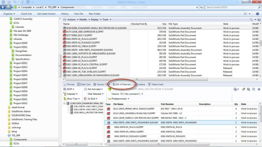Switch to the Preview tab
Viewport: 262px width, 147px height.
(x=69, y=84)
